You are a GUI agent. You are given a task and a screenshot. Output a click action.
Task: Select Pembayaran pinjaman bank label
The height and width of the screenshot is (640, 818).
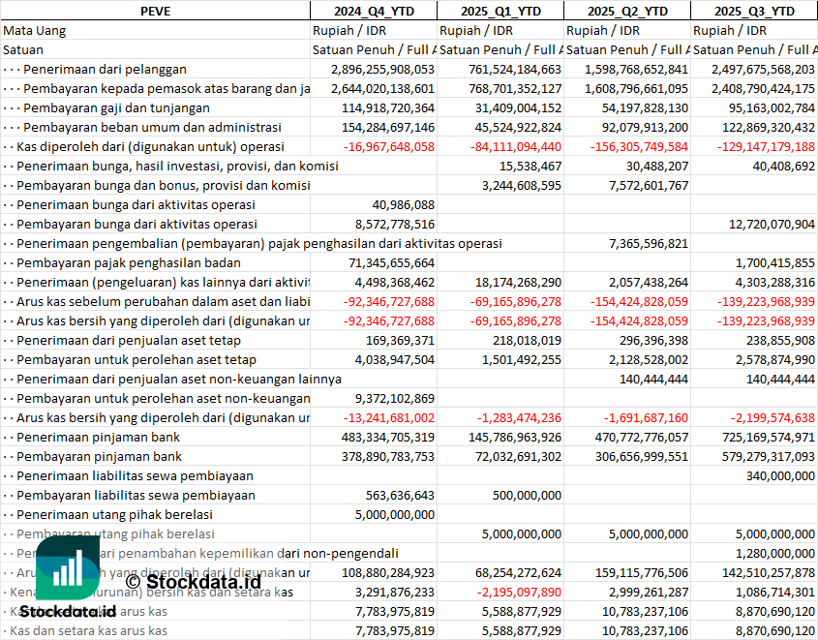[99, 456]
